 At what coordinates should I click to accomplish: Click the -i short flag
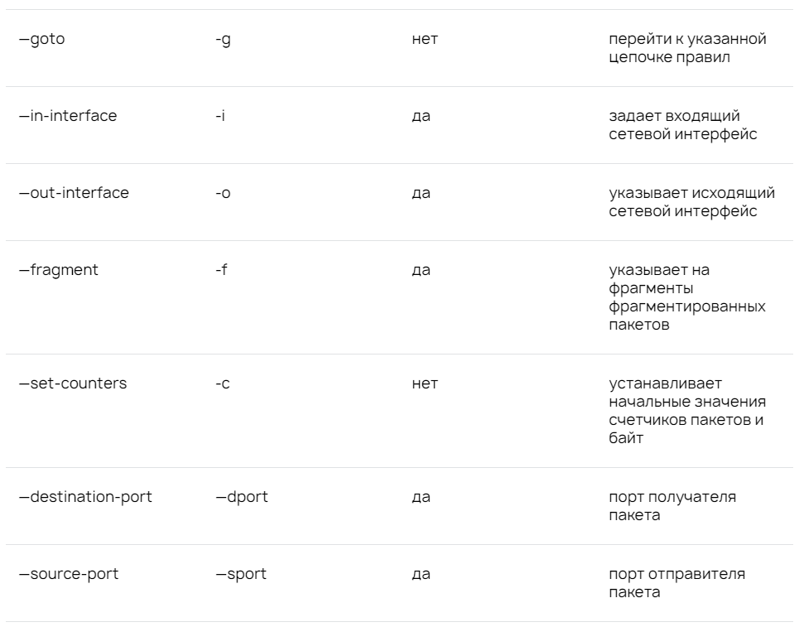[x=220, y=116]
